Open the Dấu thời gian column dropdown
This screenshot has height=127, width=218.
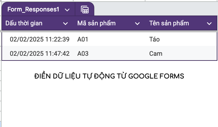[x=65, y=23]
